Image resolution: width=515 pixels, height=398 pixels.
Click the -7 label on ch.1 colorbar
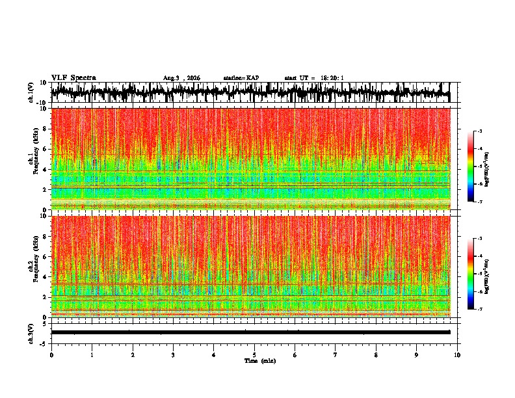479,202
